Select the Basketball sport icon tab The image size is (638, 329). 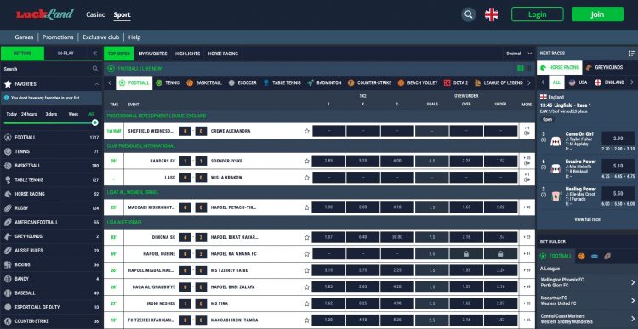point(204,82)
